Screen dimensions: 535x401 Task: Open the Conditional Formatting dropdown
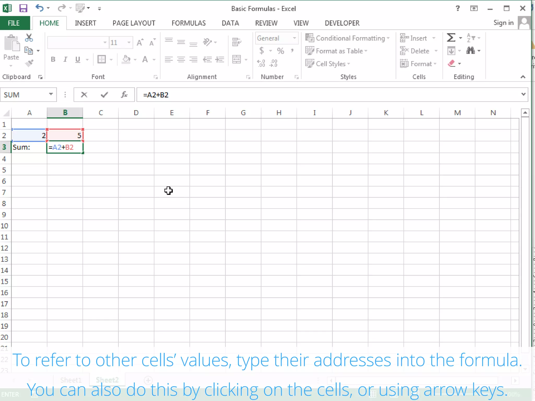tap(347, 38)
